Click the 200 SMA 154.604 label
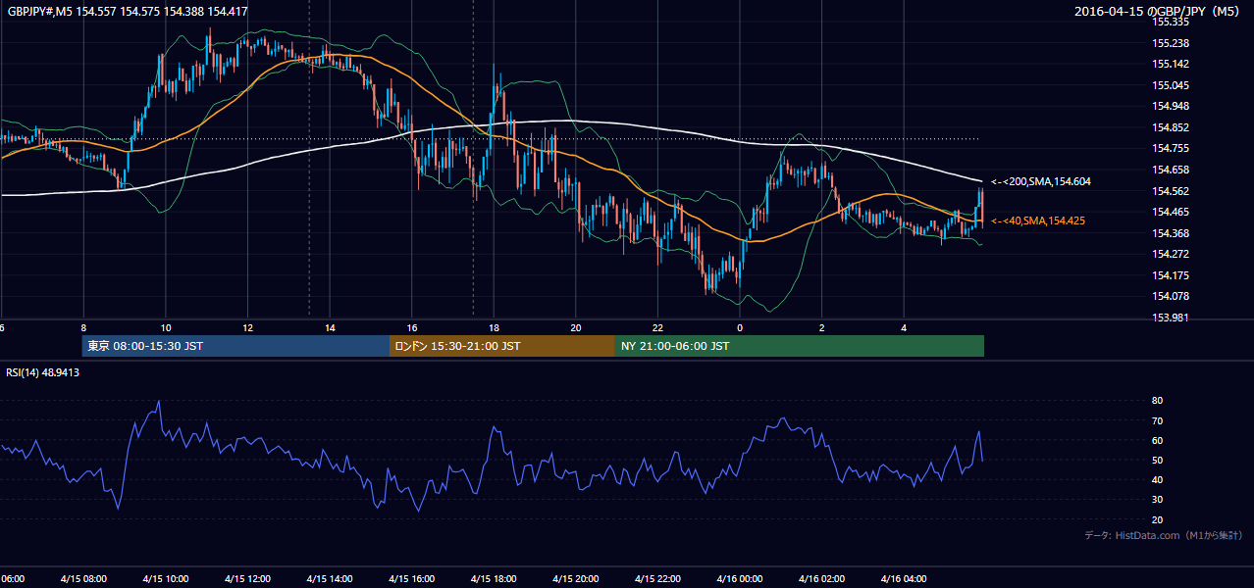This screenshot has width=1254, height=588. tap(1040, 181)
